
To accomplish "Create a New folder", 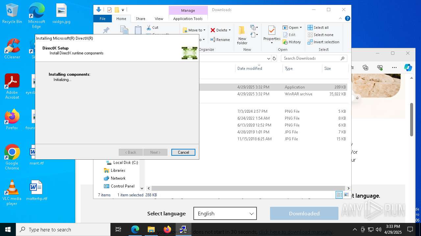I will point(242,35).
